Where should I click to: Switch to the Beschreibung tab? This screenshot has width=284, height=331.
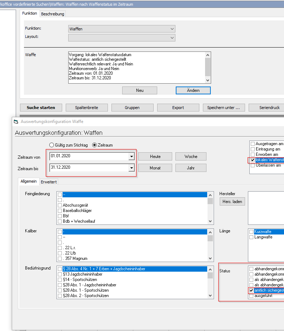click(53, 14)
